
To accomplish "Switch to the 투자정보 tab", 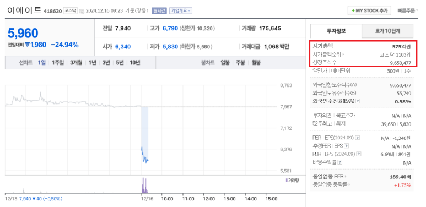I will click(336, 31).
